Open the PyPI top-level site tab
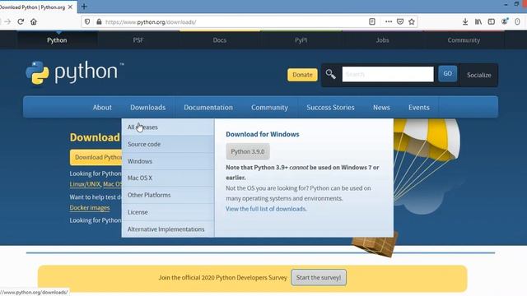This screenshot has height=296, width=527. tap(301, 40)
